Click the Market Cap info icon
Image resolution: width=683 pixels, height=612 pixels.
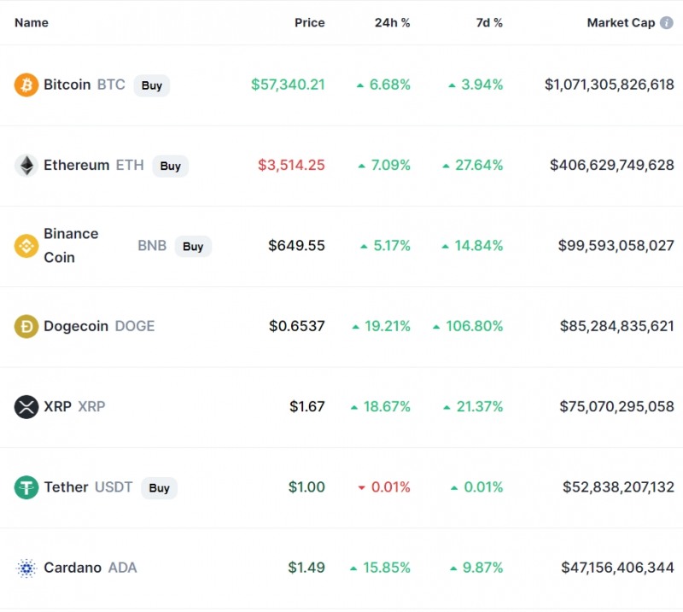click(x=667, y=23)
